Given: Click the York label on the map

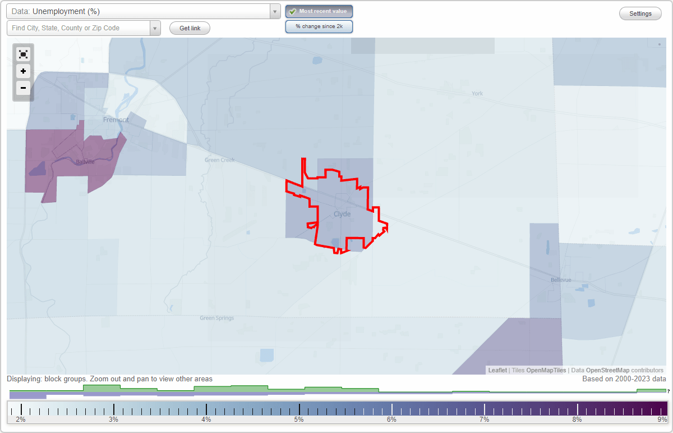Looking at the screenshot, I should (477, 93).
